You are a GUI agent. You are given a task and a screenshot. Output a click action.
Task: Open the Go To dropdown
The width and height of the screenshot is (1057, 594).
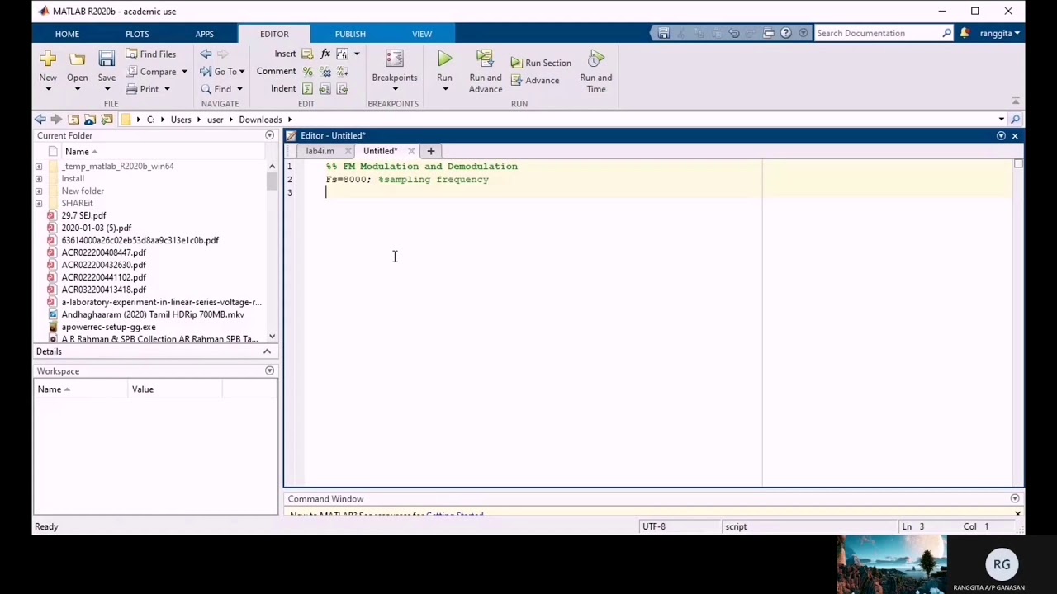222,72
